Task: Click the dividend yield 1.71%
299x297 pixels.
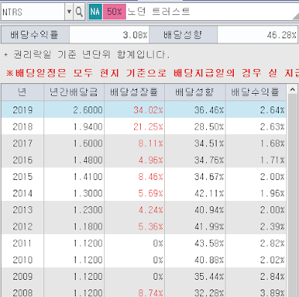Action: click(272, 160)
